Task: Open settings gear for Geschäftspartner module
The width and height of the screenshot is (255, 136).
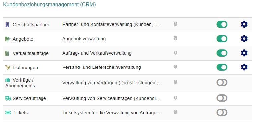Action: (x=244, y=24)
